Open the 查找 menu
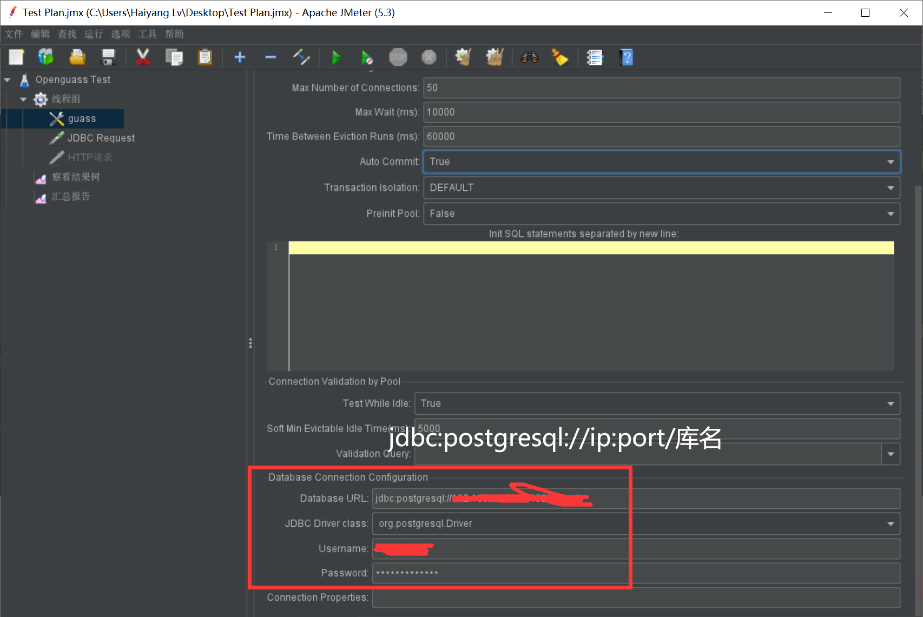Screen dimensions: 923x617 (67, 34)
